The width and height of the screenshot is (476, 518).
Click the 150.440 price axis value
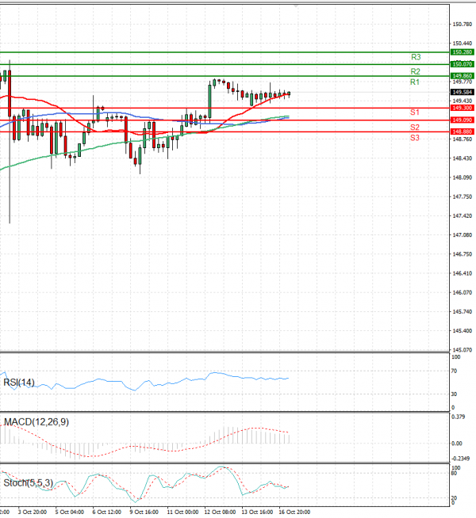tap(462, 44)
